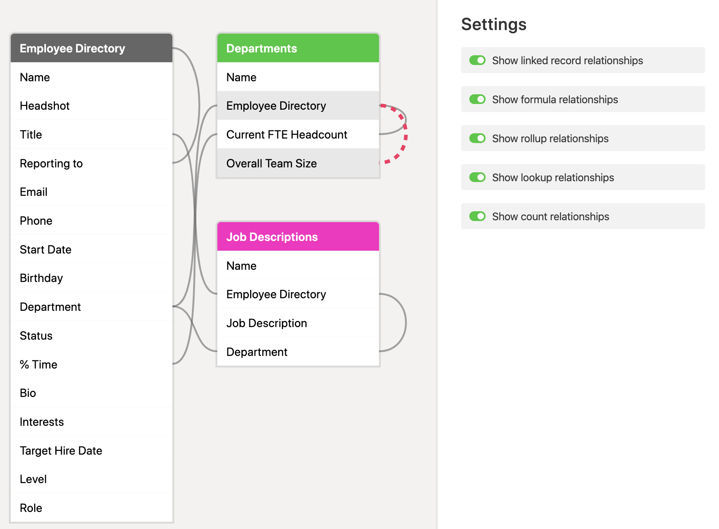This screenshot has width=719, height=529.
Task: Click the Title field row
Action: tap(92, 134)
